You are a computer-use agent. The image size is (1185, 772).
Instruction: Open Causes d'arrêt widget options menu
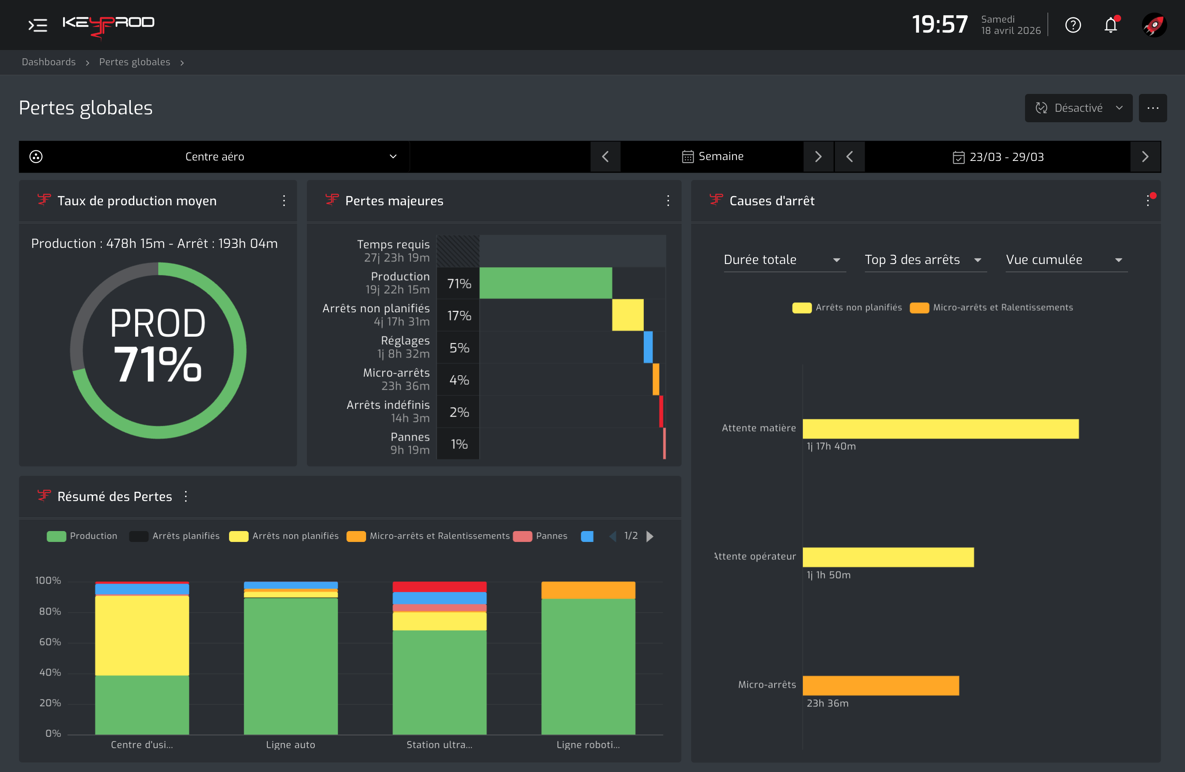point(1148,201)
